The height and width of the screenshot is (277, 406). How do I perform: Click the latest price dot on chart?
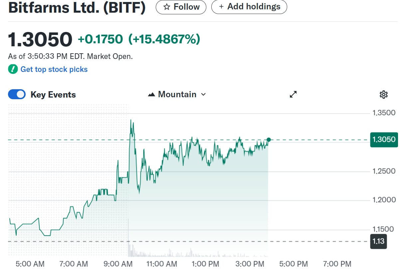pyautogui.click(x=269, y=140)
